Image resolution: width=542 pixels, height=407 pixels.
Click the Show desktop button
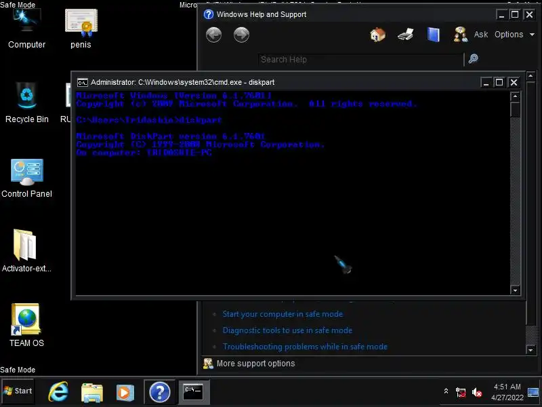pos(534,392)
